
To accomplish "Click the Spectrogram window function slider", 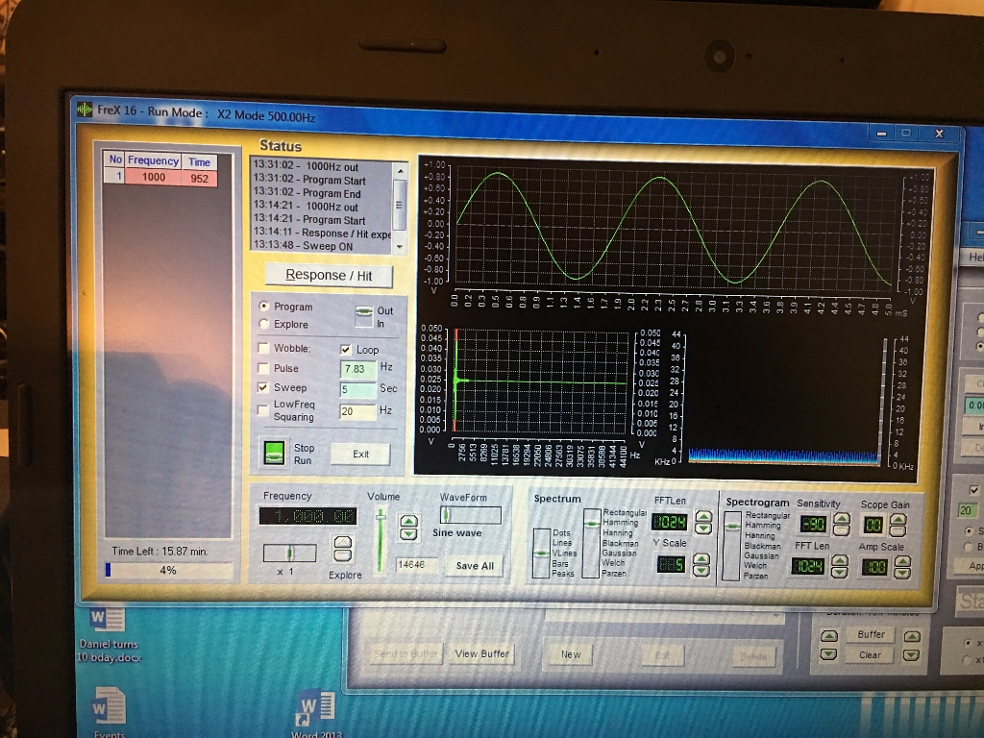I will click(731, 546).
